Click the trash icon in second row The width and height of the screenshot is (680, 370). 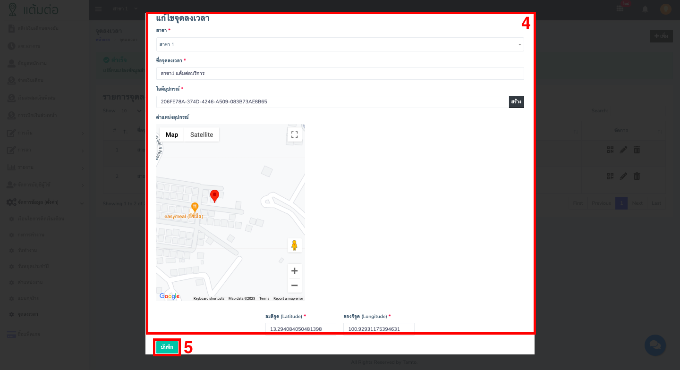coord(637,176)
